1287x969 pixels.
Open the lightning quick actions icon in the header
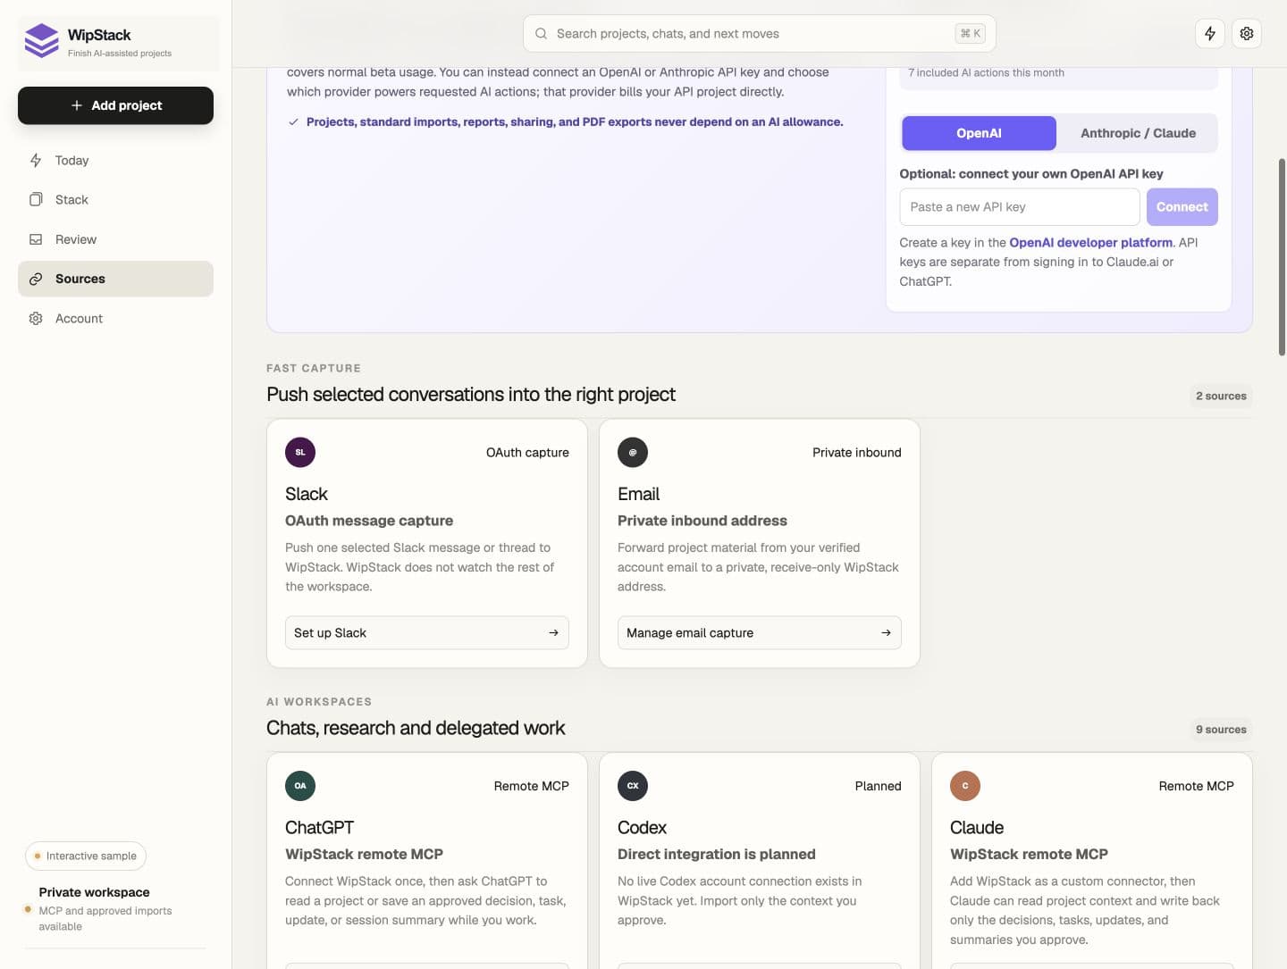(1210, 33)
